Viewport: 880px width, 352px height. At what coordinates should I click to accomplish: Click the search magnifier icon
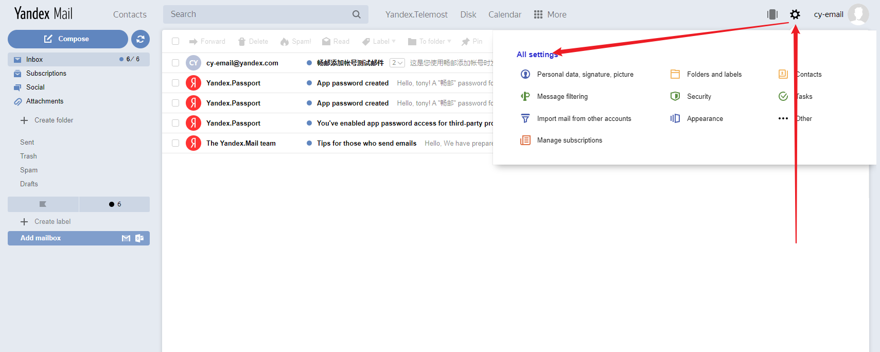(357, 14)
